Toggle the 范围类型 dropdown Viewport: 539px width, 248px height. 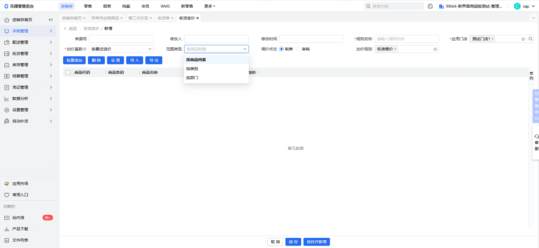pyautogui.click(x=216, y=49)
